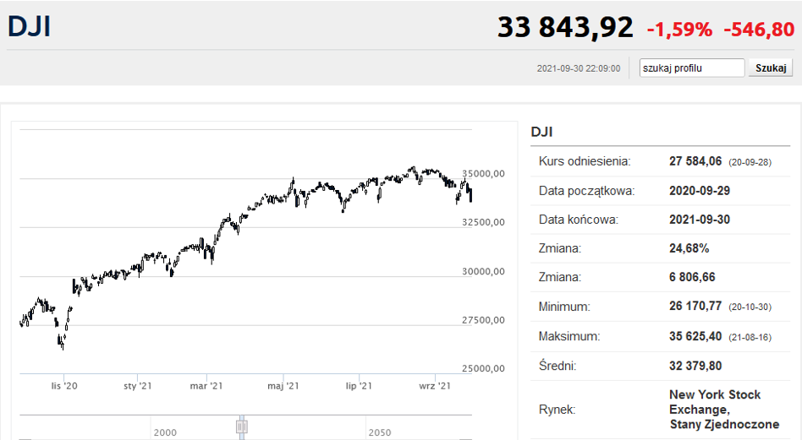Select the Średni value 32 379,80
Screen dimensions: 802x440
(x=695, y=366)
